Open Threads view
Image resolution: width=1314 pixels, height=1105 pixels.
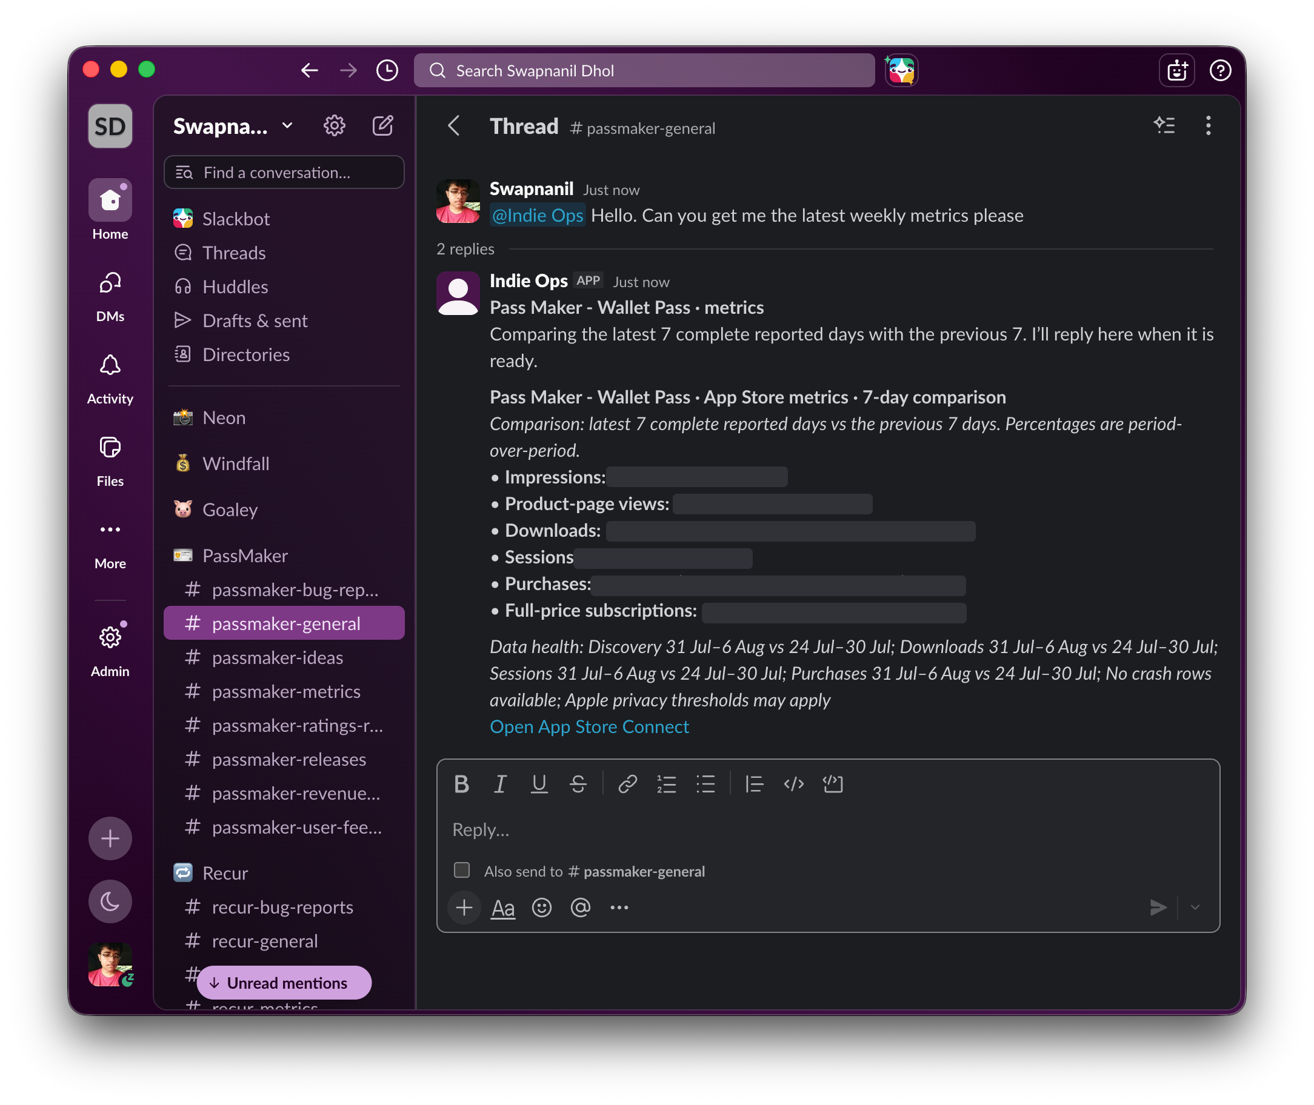coord(284,253)
